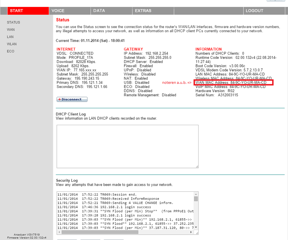Click the Serial Num A312003115 text
The image size is (288, 240).
pyautogui.click(x=217, y=95)
